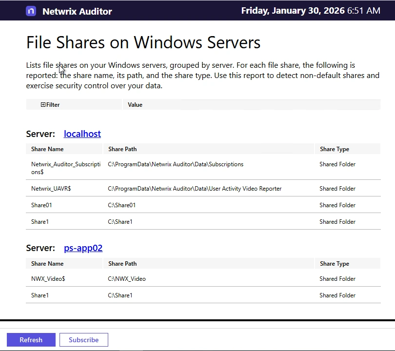Open the localhost server link
The image size is (395, 351).
point(82,134)
